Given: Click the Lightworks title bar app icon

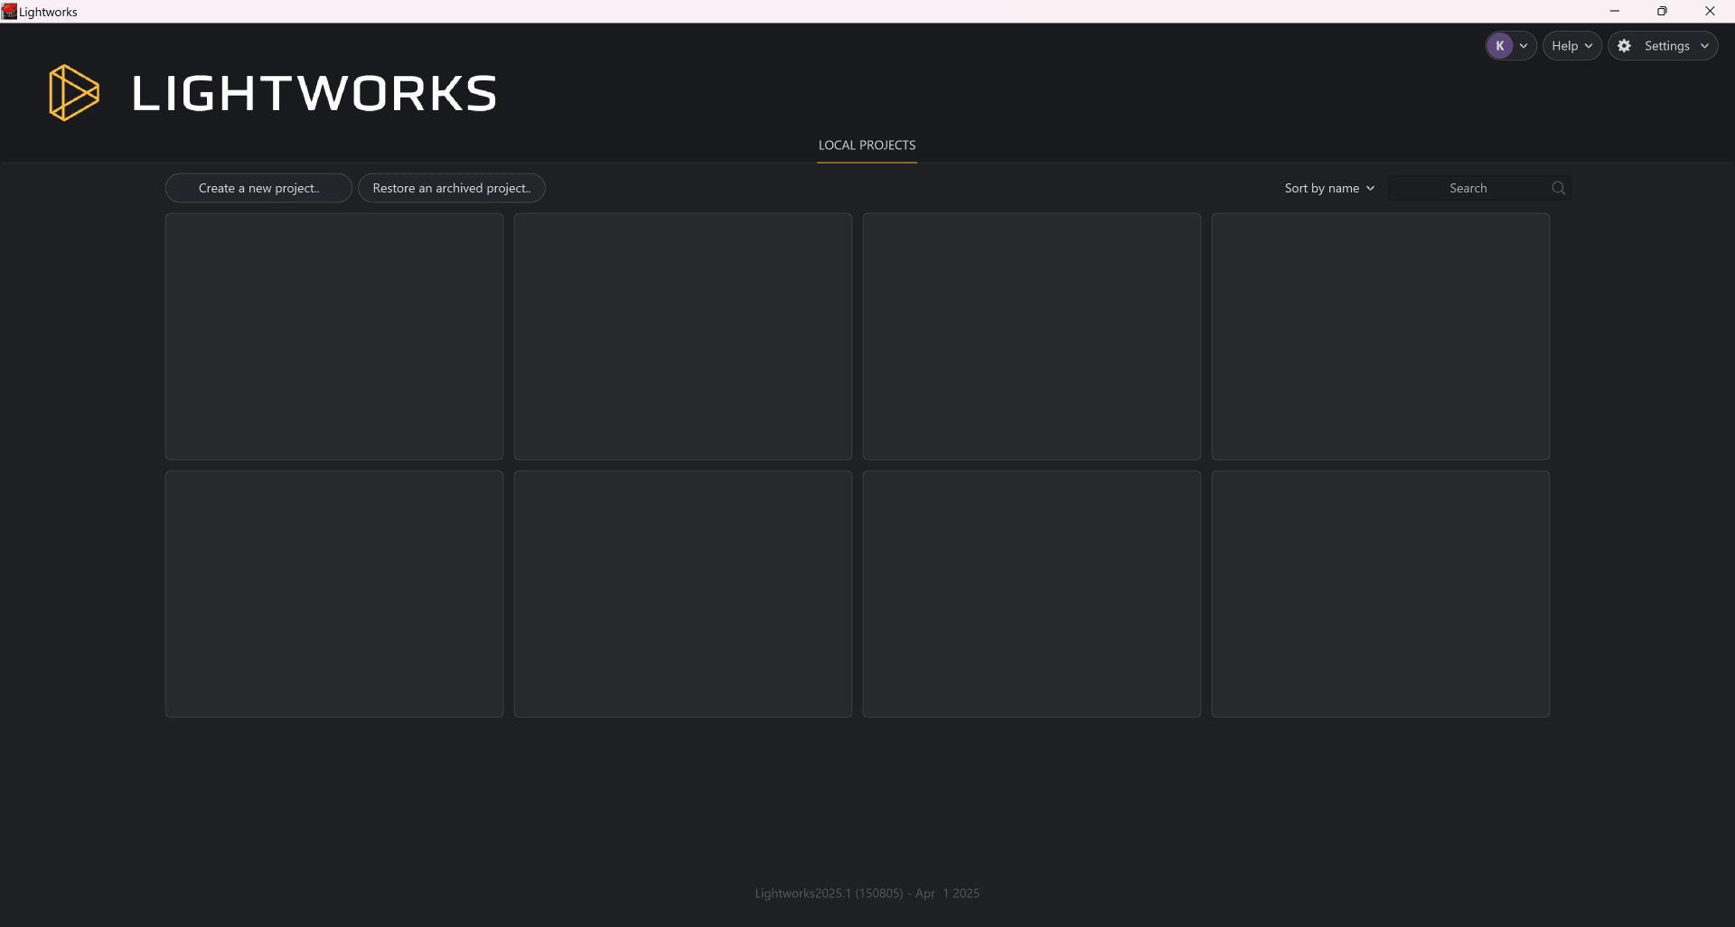Looking at the screenshot, I should pos(9,11).
